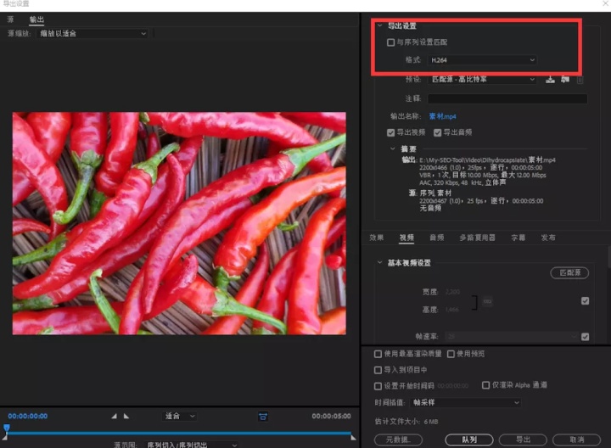Open the 时间插值 帧采样 dropdown
Image resolution: width=611 pixels, height=448 pixels.
pos(465,402)
